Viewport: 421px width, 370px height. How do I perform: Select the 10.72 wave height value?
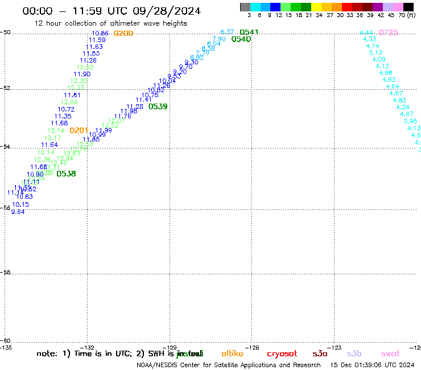click(66, 109)
